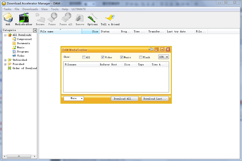Sort MediaGrabber list by Type
This screenshot has width=242, height=161.
click(143, 65)
